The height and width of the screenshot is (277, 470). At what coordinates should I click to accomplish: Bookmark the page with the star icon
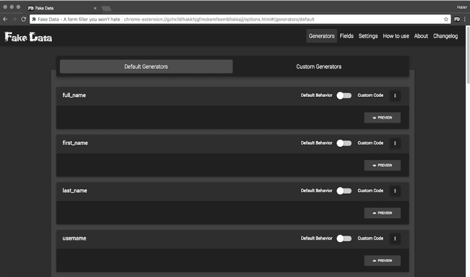point(445,19)
